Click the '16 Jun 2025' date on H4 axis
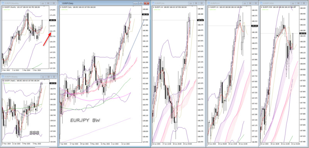Image resolution: width=309 pixels, height=148 pixels. [x=156, y=143]
